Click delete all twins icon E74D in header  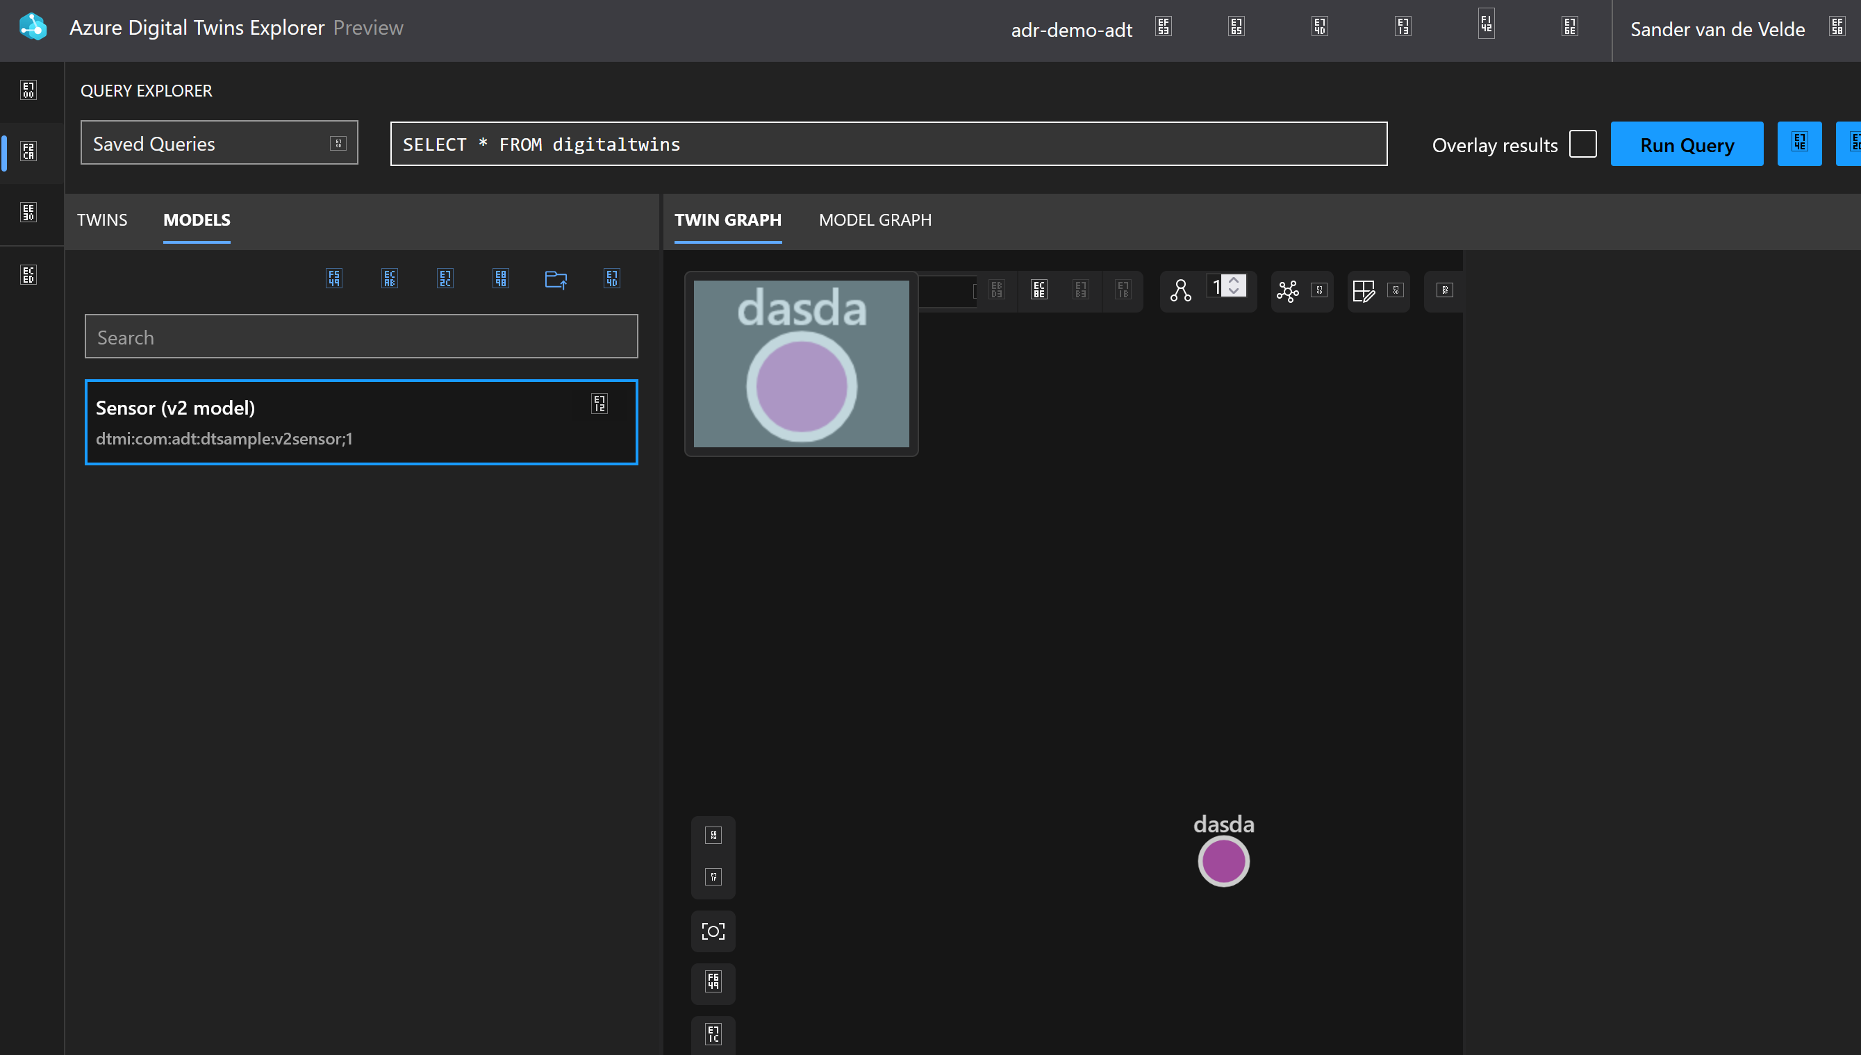point(1320,27)
